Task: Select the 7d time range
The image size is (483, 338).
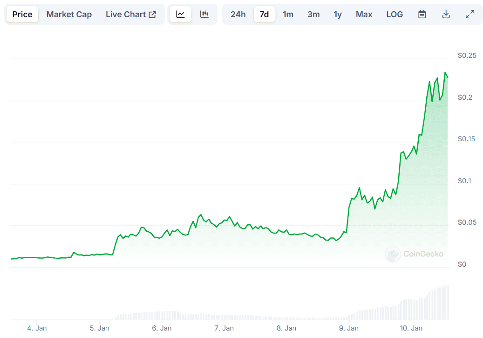Action: [x=264, y=14]
